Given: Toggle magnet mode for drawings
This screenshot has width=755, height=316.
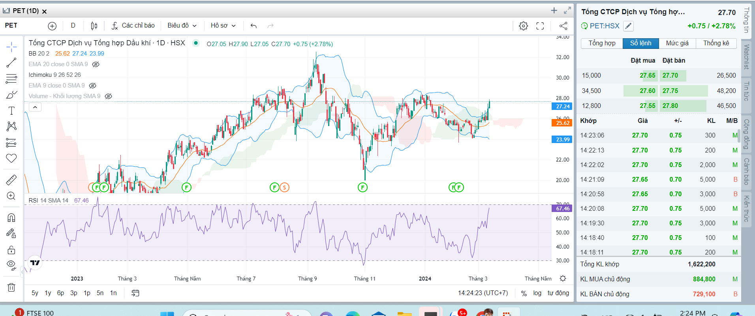Looking at the screenshot, I should click(x=11, y=217).
